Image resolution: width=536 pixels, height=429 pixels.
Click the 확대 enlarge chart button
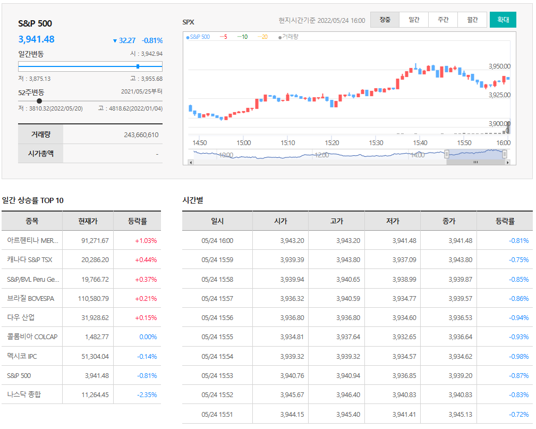(x=503, y=20)
